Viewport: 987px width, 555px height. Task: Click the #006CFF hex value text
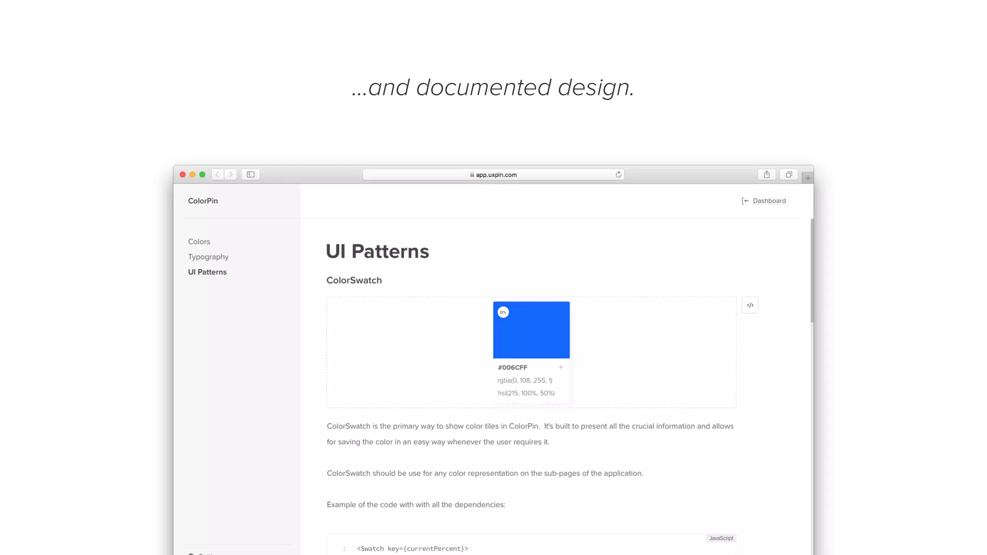[x=512, y=367]
